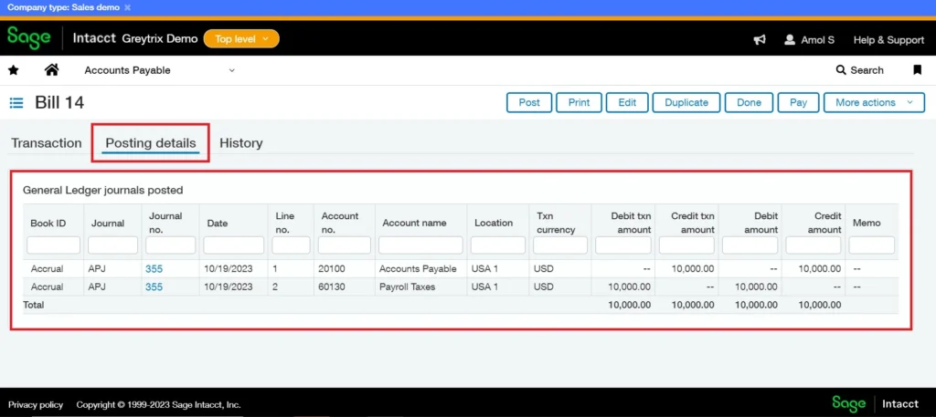Image resolution: width=936 pixels, height=417 pixels.
Task: Open the Amol S user profile
Action: point(809,40)
